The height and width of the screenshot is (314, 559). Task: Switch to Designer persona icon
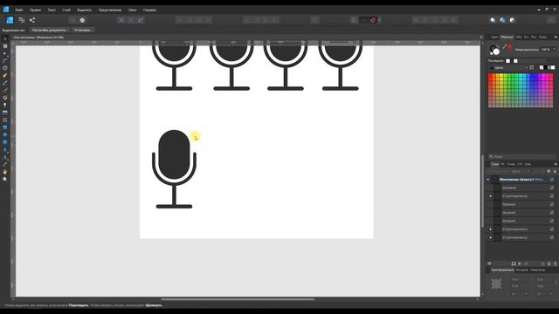10,20
